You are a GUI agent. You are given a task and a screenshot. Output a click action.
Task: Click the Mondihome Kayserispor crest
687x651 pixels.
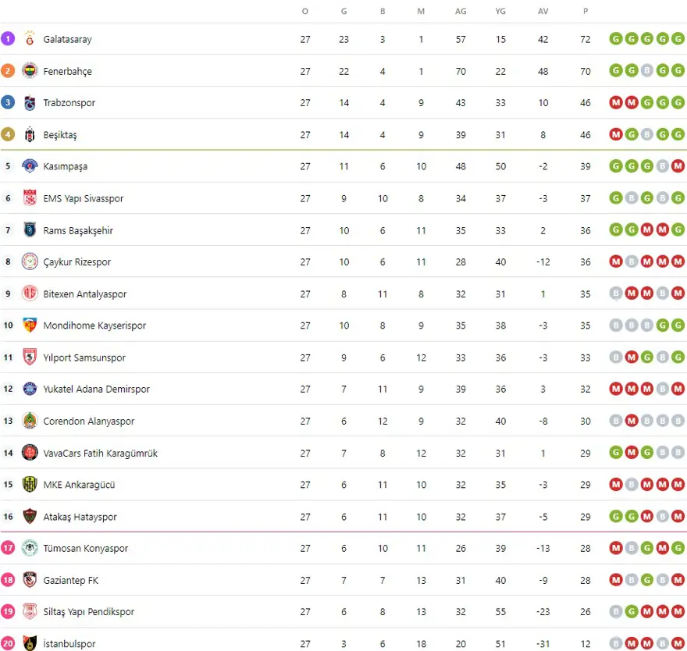point(30,325)
